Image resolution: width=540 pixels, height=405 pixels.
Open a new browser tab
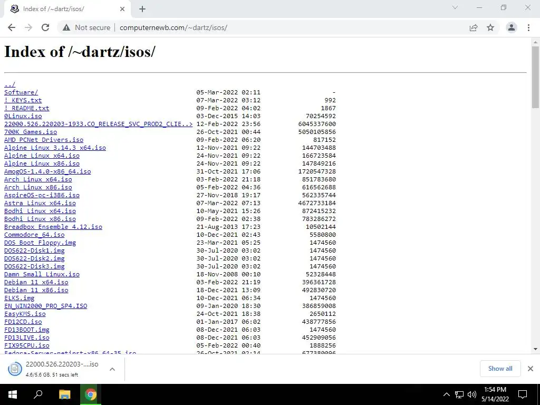click(x=142, y=9)
